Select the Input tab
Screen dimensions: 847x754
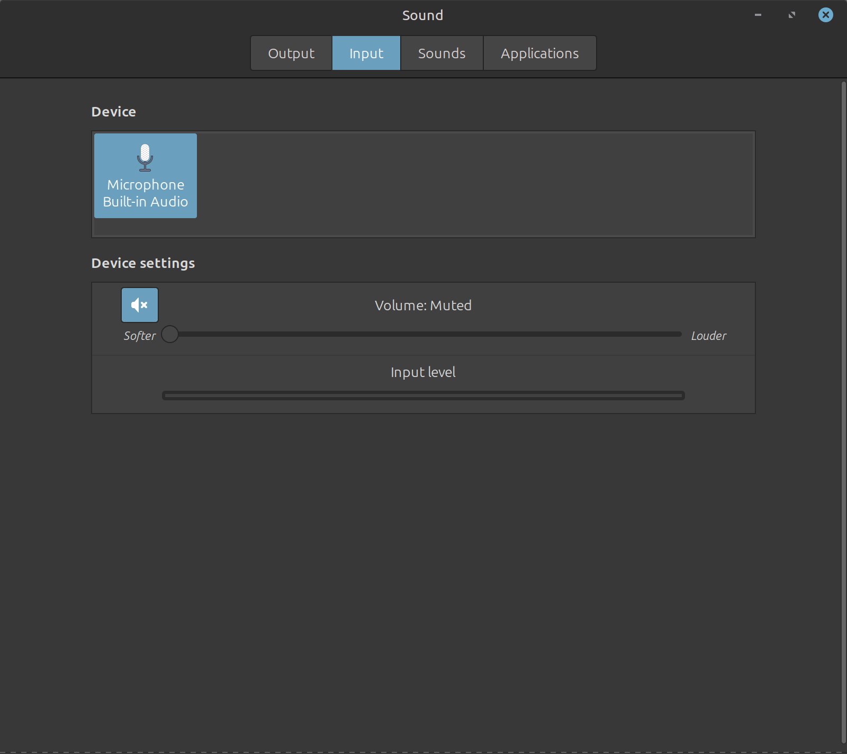point(366,53)
